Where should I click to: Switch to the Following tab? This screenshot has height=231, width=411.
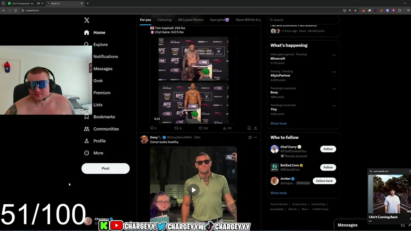164,20
